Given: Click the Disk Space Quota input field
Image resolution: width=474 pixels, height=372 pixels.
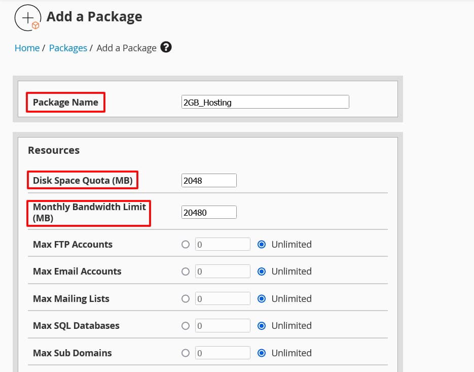Looking at the screenshot, I should [x=209, y=180].
